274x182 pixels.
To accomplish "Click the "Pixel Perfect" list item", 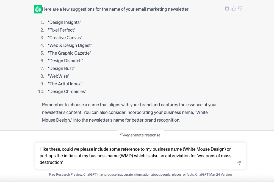I will (x=62, y=30).
